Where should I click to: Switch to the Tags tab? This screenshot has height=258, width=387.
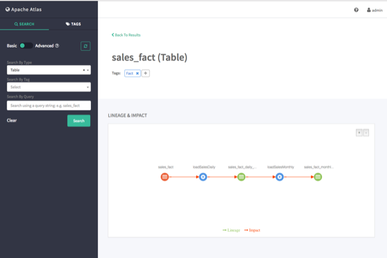tap(73, 23)
